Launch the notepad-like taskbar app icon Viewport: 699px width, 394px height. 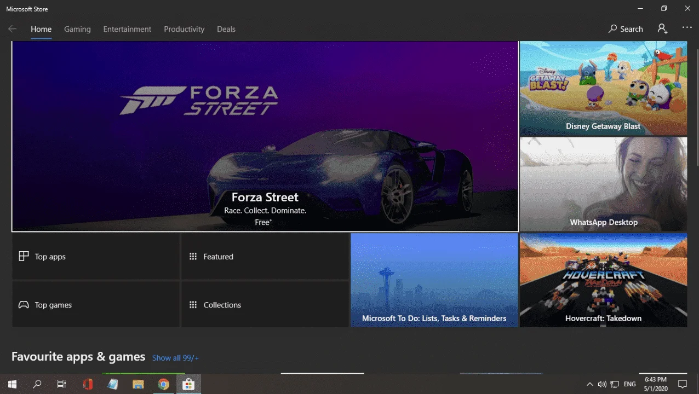coord(113,384)
